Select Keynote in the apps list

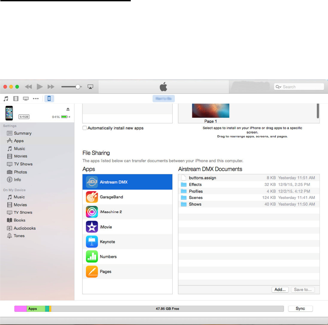[127, 242]
